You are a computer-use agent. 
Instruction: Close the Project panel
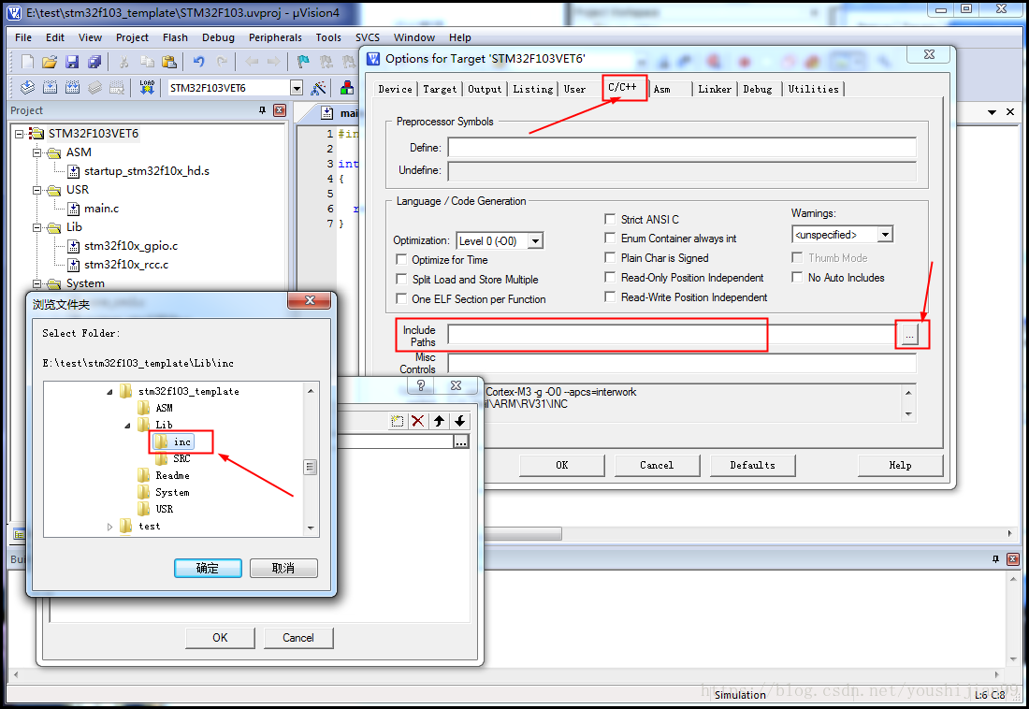tap(281, 110)
